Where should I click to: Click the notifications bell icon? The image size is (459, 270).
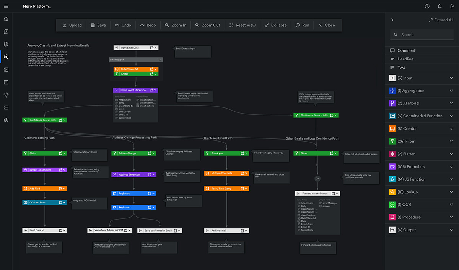pyautogui.click(x=440, y=7)
